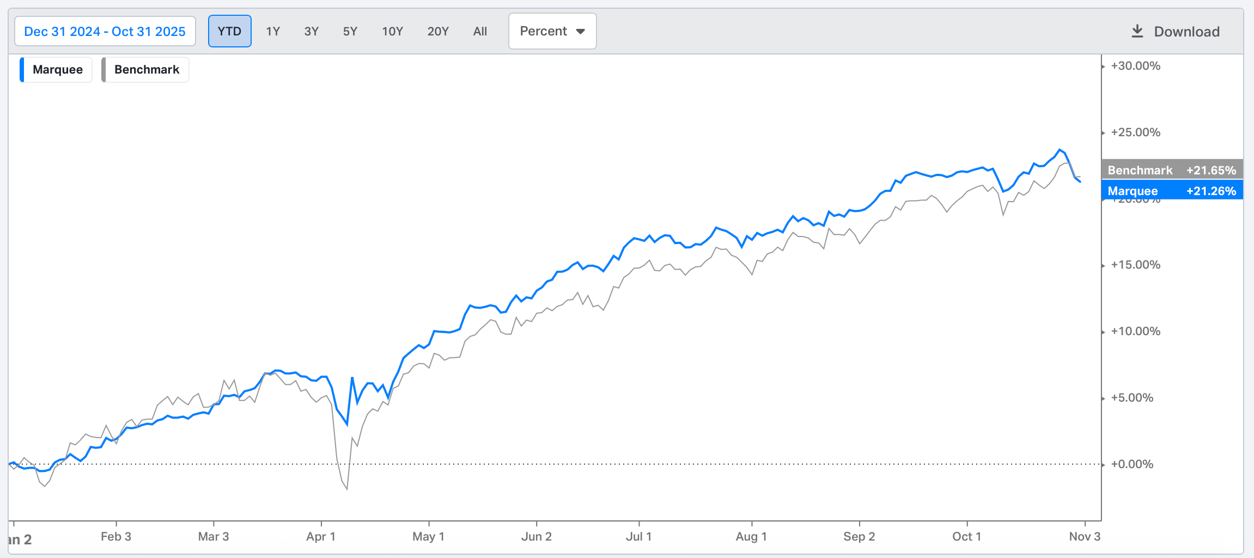Switch to the 3Y time range
Screen dimensions: 1254x558
coord(312,32)
